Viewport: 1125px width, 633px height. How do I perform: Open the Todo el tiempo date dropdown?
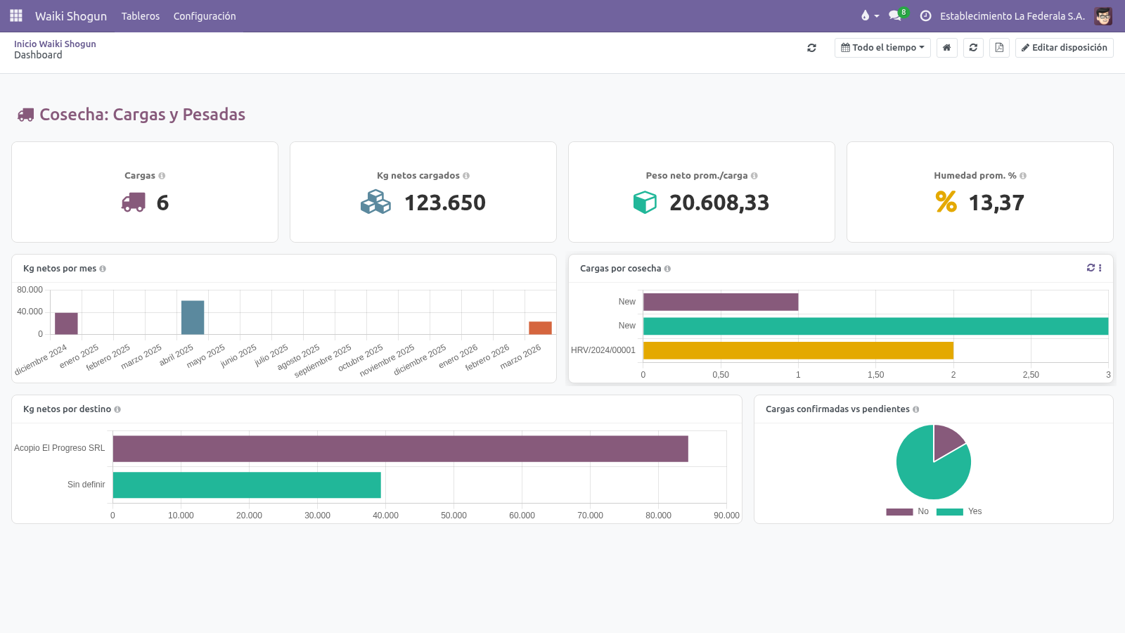point(882,48)
